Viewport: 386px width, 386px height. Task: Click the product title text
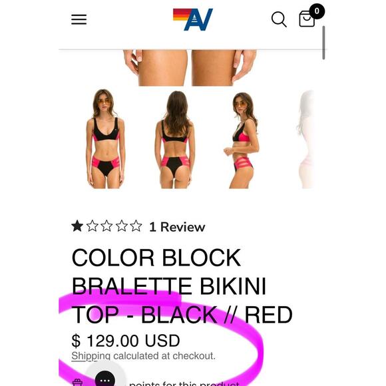coord(182,286)
